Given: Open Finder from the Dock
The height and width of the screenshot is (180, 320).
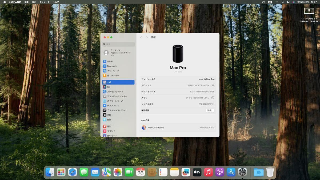Looking at the screenshot, I should 50,172.
